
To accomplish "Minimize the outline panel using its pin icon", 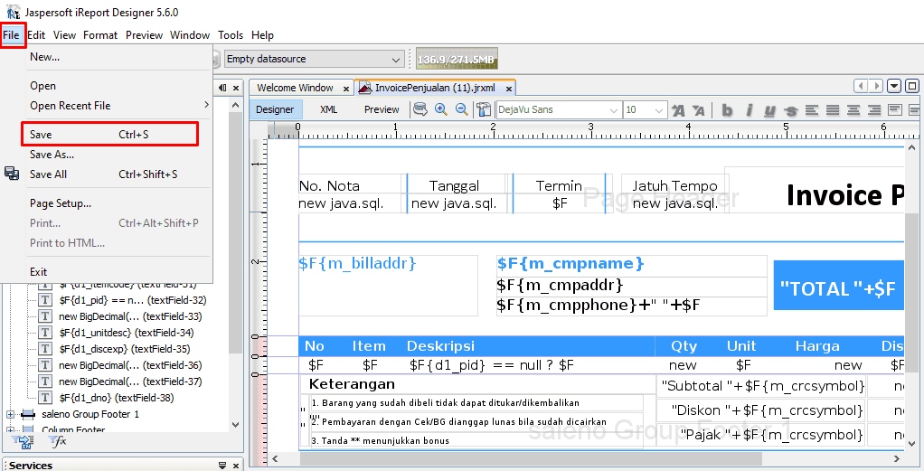I will (x=222, y=88).
